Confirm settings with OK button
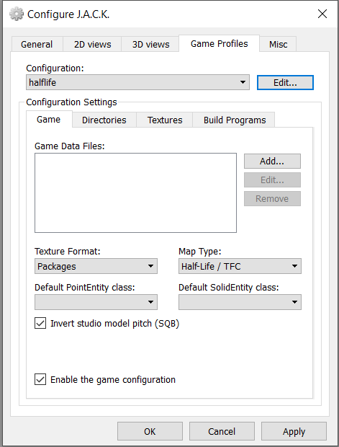 (x=150, y=431)
